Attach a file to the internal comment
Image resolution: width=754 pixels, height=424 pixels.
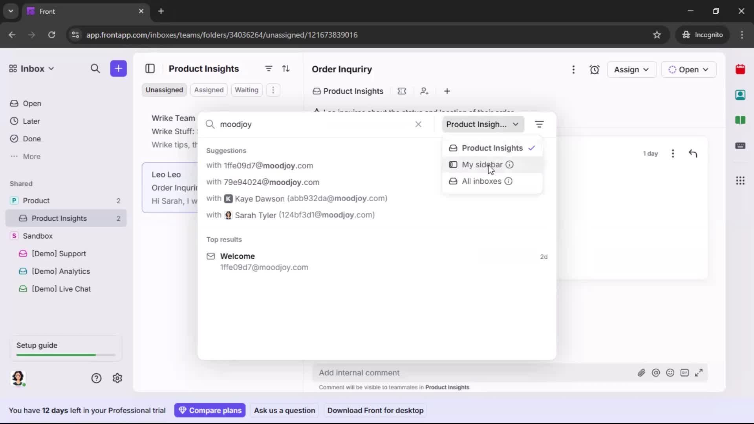coord(642,373)
